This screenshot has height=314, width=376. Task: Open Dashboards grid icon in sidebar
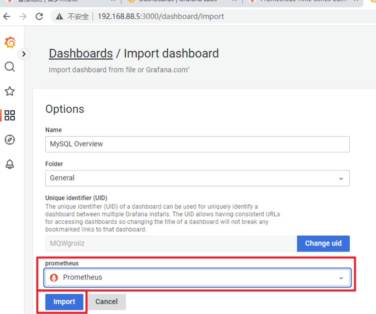(x=10, y=116)
